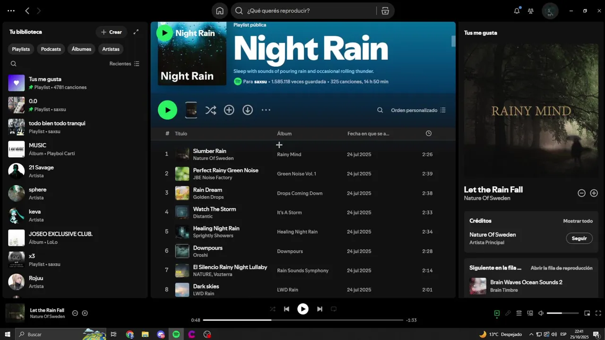Screen dimensions: 605x340
Task: Hide Let the Rain Fall in side panel
Action: [x=582, y=193]
